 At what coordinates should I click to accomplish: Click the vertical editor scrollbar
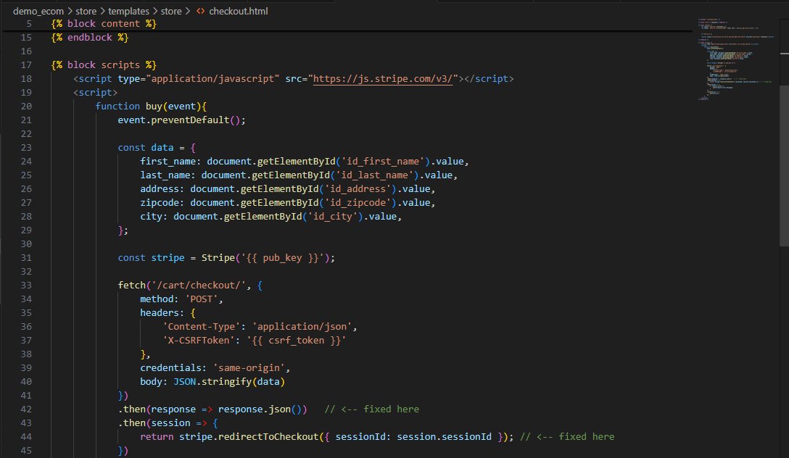[784, 166]
